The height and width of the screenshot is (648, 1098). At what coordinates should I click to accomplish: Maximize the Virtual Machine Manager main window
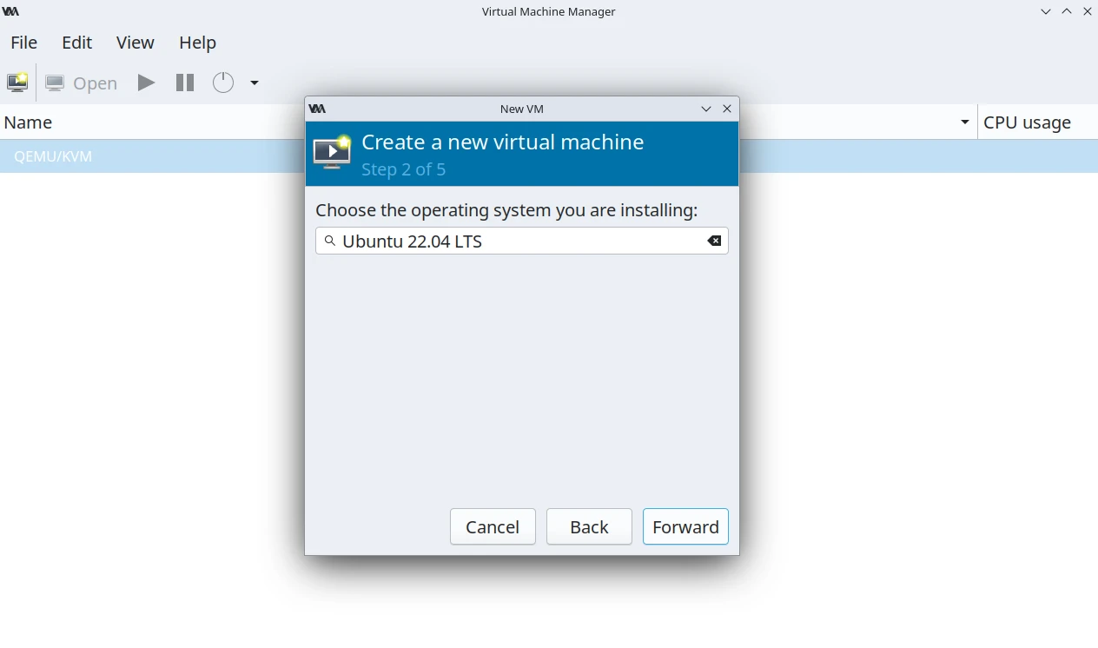tap(1067, 11)
